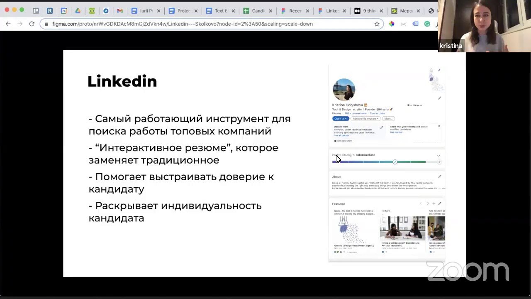The width and height of the screenshot is (531, 299).
Task: Open the 500+ connections link
Action: 356,113
